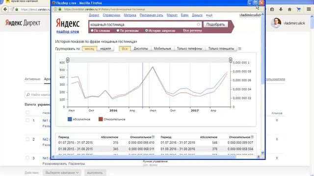Click the Яндекс Директ logo

[x=23, y=23]
